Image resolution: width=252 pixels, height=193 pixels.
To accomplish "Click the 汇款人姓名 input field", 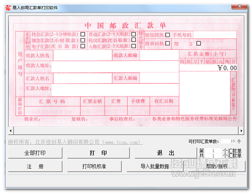I will [83, 78].
